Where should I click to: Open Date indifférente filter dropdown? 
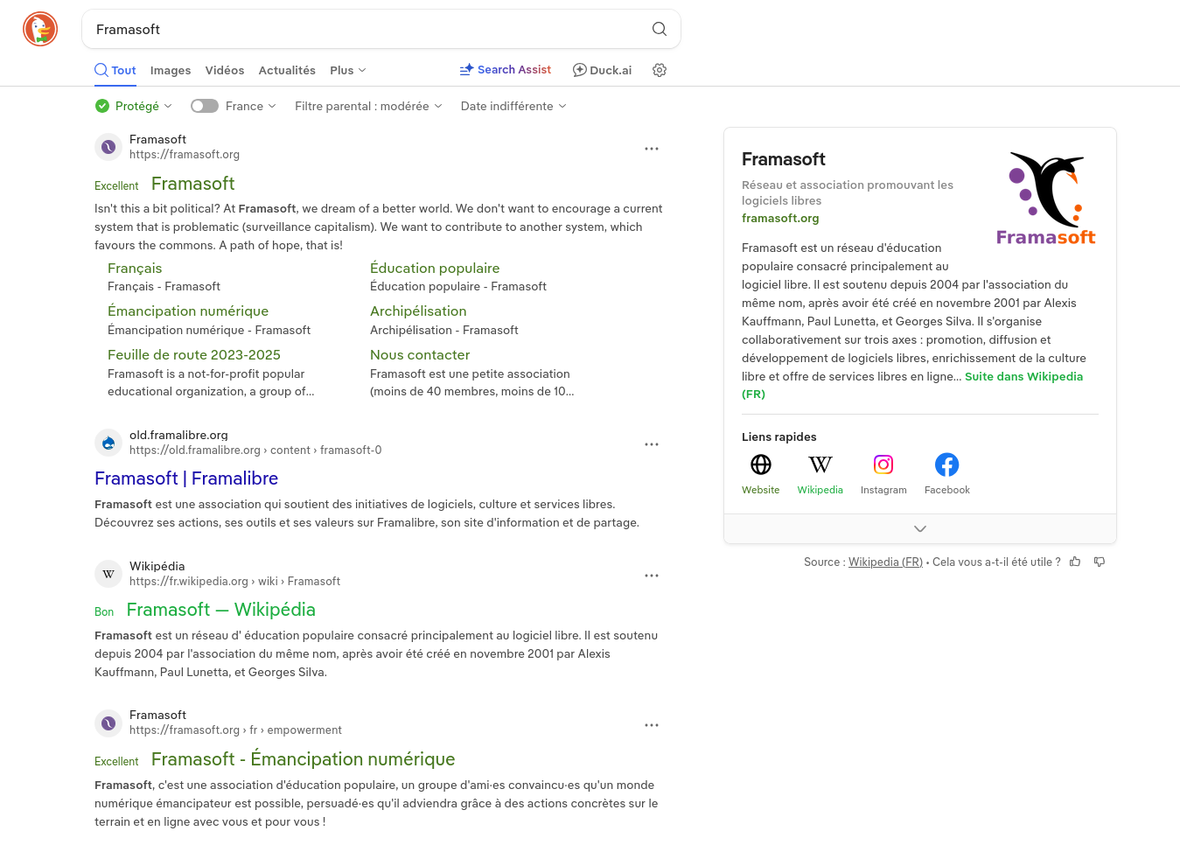click(x=513, y=106)
